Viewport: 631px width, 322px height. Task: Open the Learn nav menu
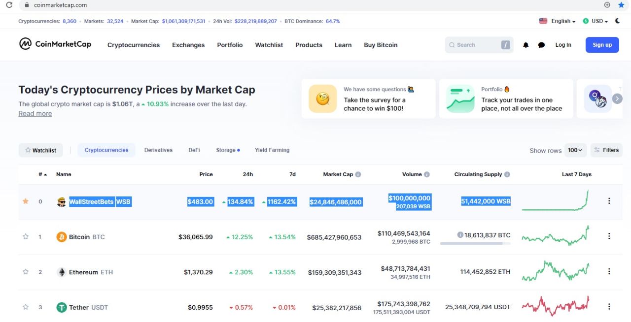343,45
